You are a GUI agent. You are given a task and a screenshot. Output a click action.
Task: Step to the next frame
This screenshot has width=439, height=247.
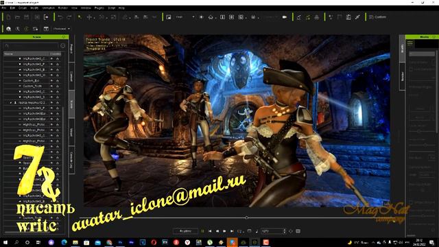224,231
